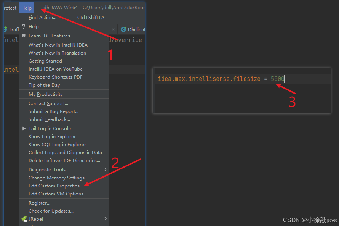Click the question mark Help icon
The image size is (339, 226).
point(24,26)
